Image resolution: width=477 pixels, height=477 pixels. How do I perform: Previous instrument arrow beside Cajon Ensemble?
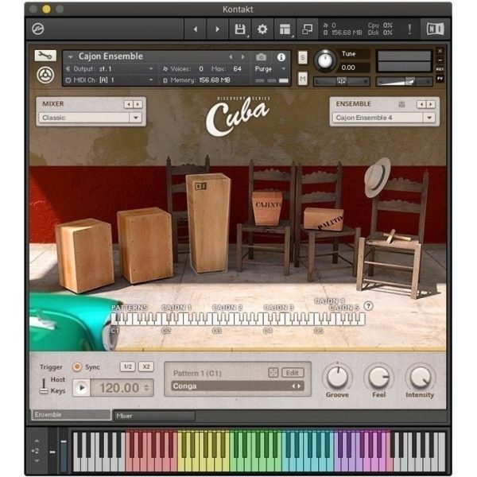(231, 57)
